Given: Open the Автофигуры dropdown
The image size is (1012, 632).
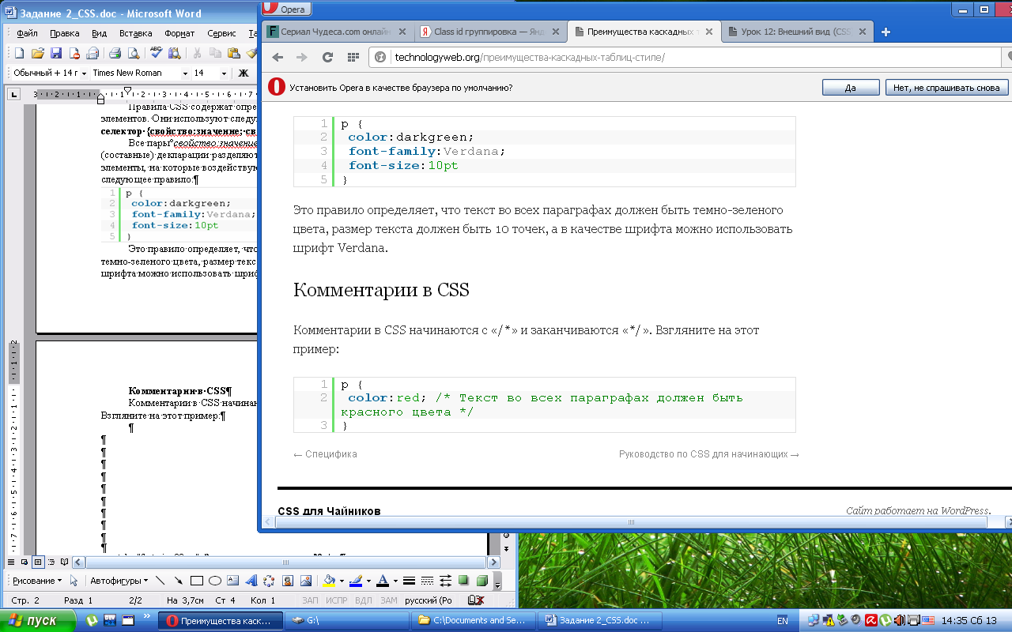Looking at the screenshot, I should click(x=119, y=581).
